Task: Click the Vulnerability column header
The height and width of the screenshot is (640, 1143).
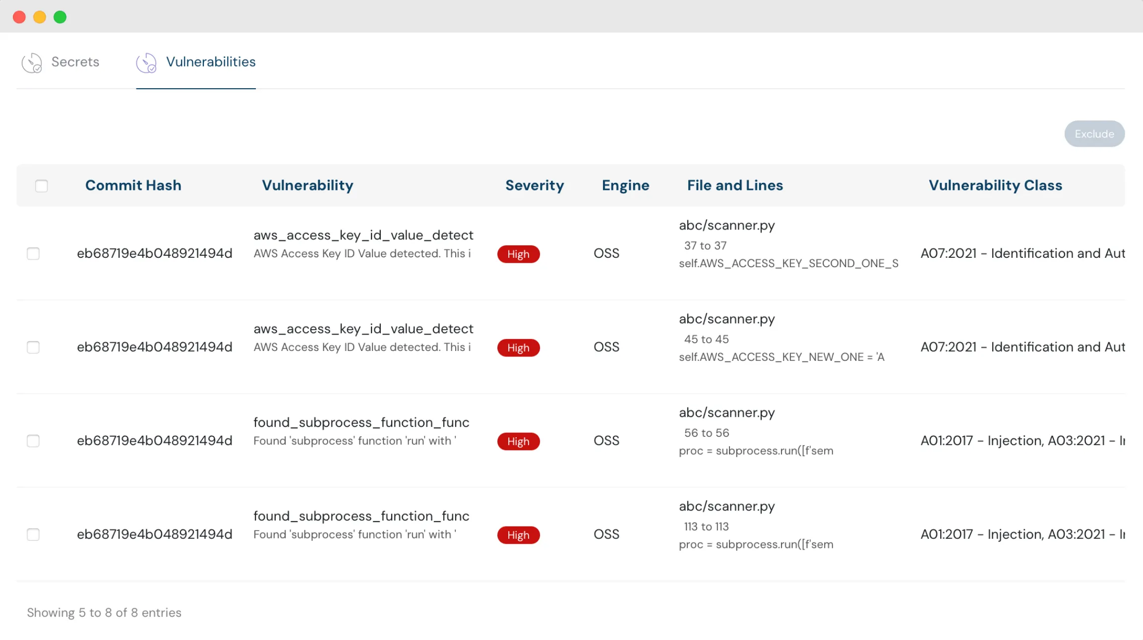Action: tap(307, 185)
